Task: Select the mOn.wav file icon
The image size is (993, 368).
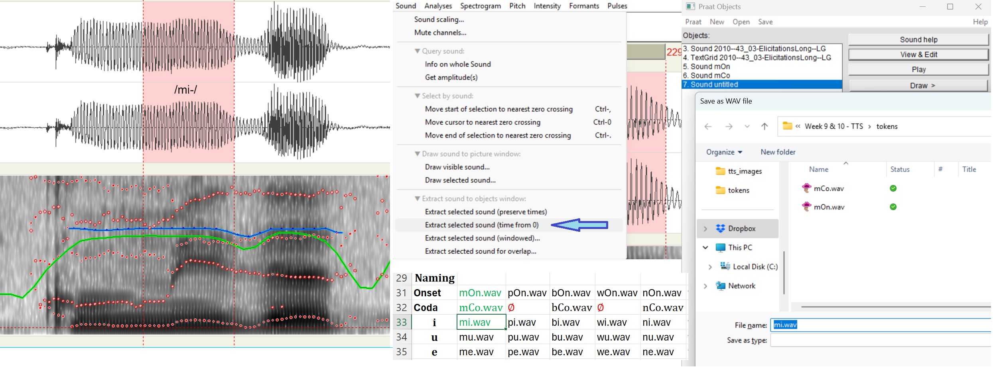Action: click(x=806, y=207)
